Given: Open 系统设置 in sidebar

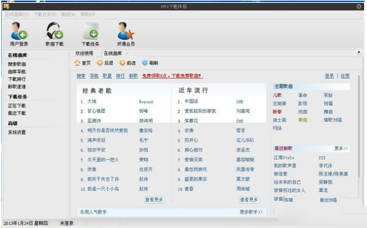Looking at the screenshot, I should pos(17,132).
